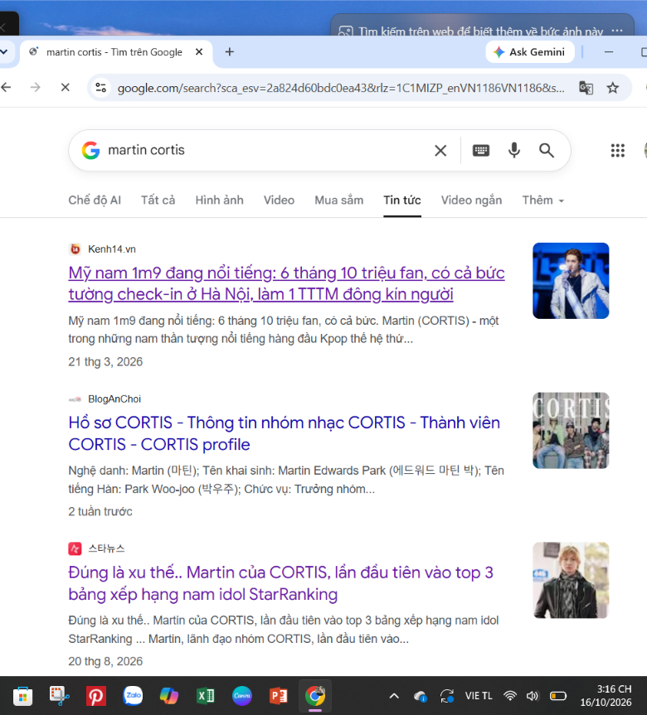
Task: Open the Kenh14 article thumbnail image
Action: point(571,280)
